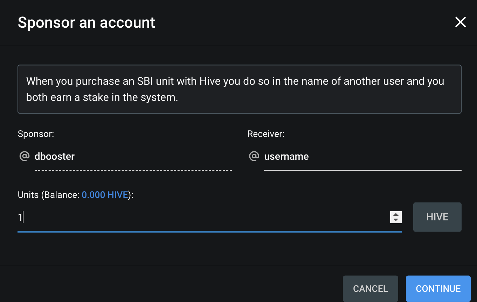Open the HIVE currency selector

[x=437, y=217]
